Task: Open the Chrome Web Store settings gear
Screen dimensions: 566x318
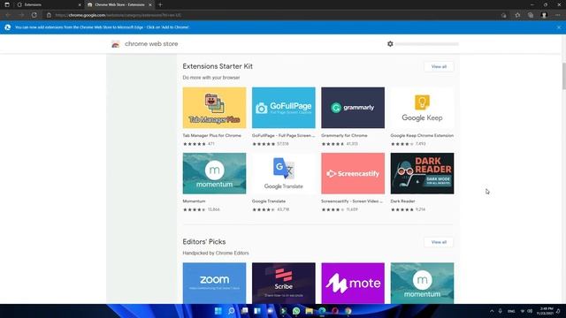Action: [390, 44]
